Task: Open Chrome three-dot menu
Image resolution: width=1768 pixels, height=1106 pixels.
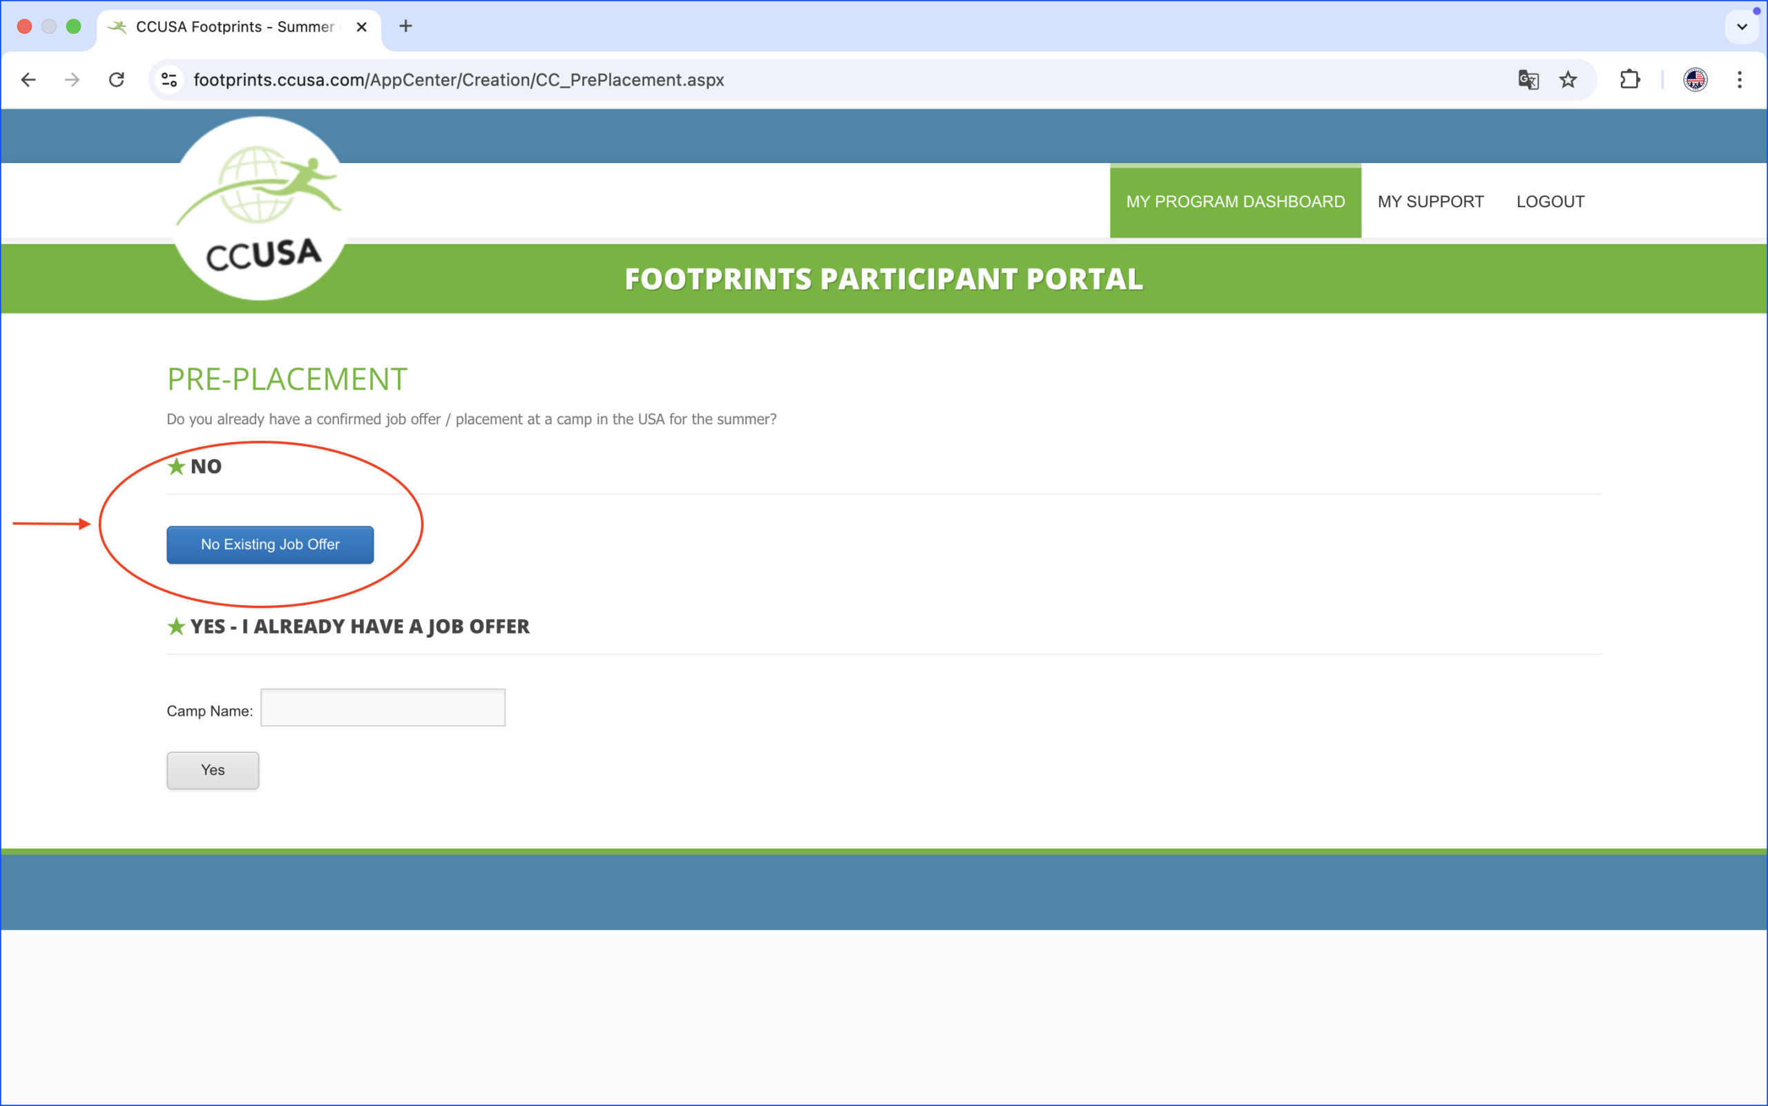Action: click(x=1740, y=79)
